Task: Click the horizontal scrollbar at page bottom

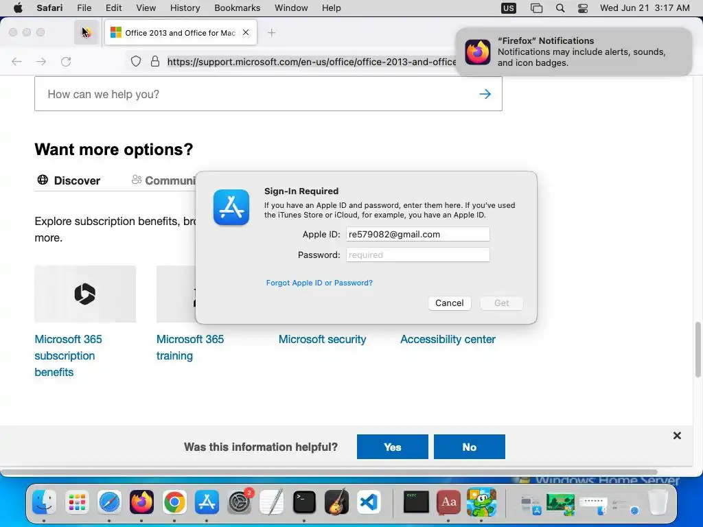Action: click(330, 472)
